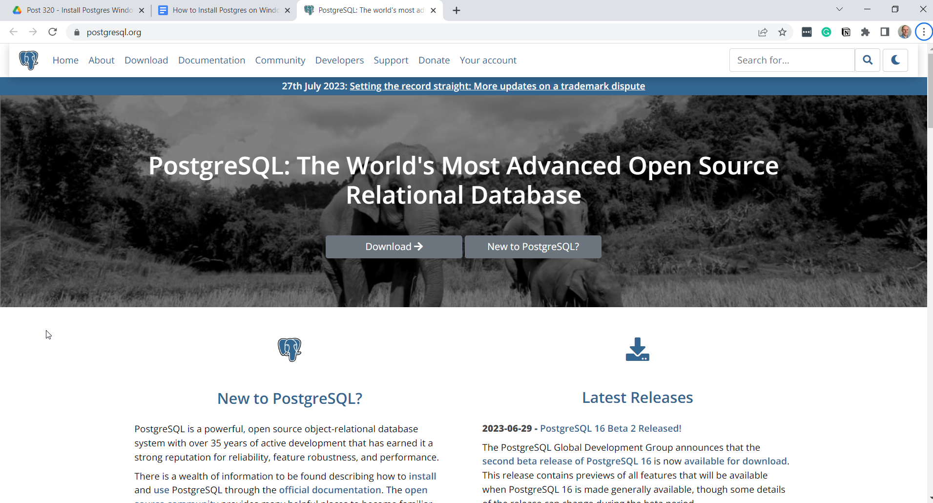
Task: Open Chrome three-dot menu
Action: click(x=923, y=32)
